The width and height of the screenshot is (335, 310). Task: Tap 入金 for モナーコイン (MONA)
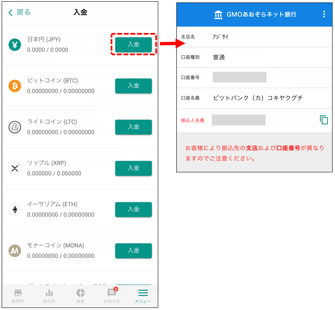tap(133, 250)
